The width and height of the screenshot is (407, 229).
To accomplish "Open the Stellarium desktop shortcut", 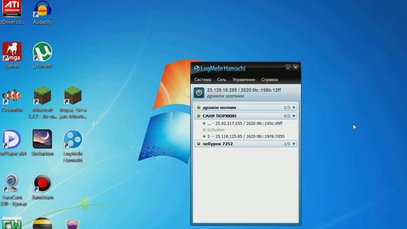I will point(43,142).
